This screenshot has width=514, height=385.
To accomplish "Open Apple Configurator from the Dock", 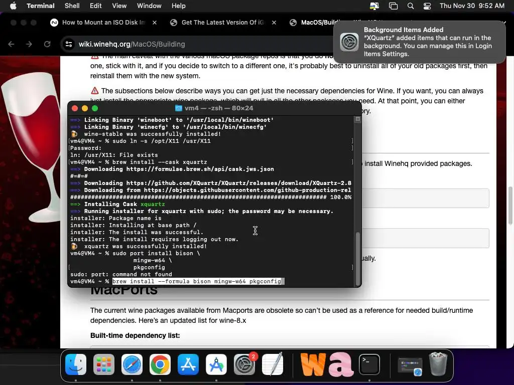I will pos(216,364).
